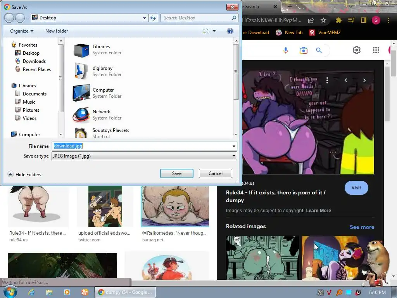
Task: Open Google quick settings gear
Action: click(357, 50)
